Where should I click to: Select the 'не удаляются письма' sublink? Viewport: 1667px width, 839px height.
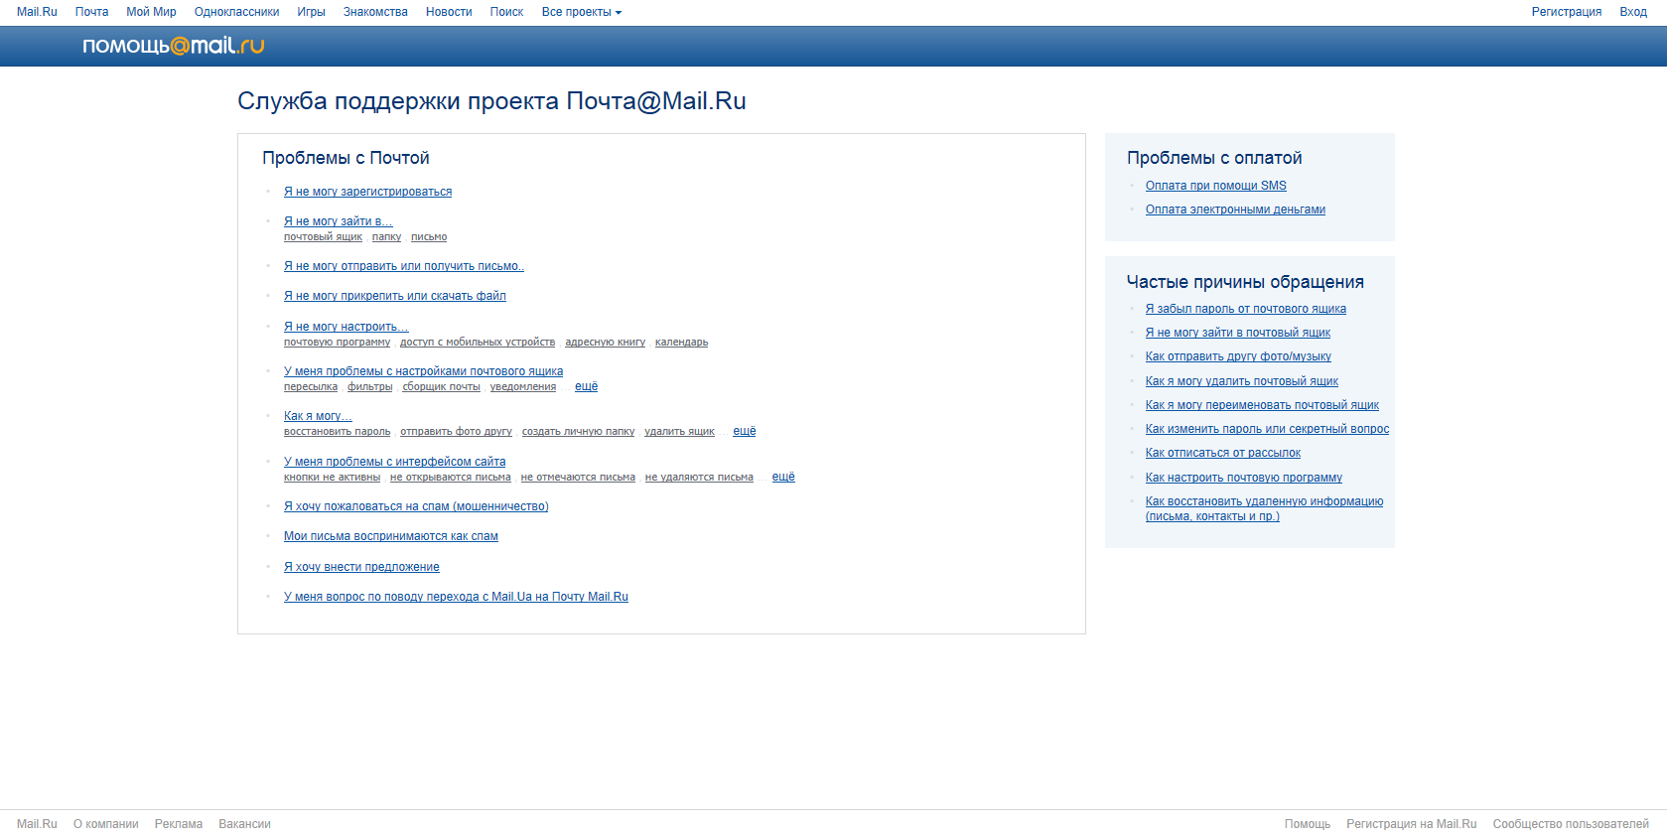[699, 478]
